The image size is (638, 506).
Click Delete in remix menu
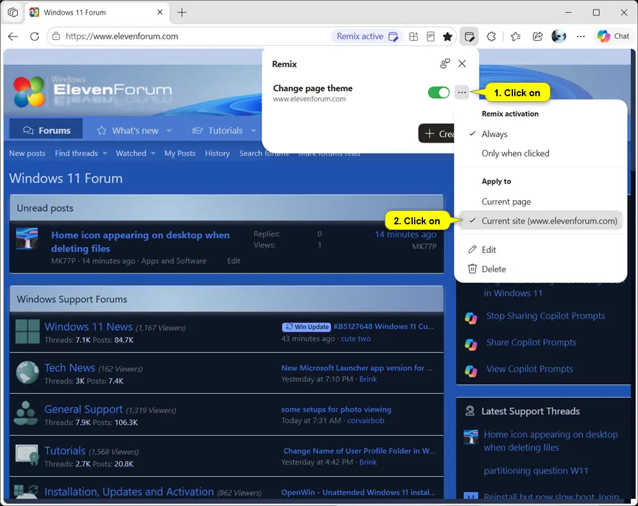pos(494,269)
